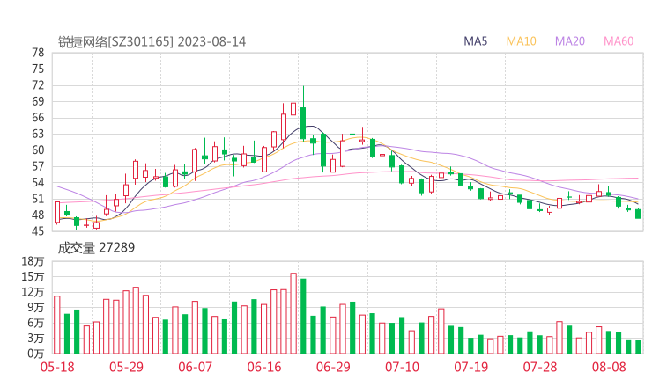Click the 07-10 date axis label
This screenshot has height=387, width=652.
pos(402,367)
